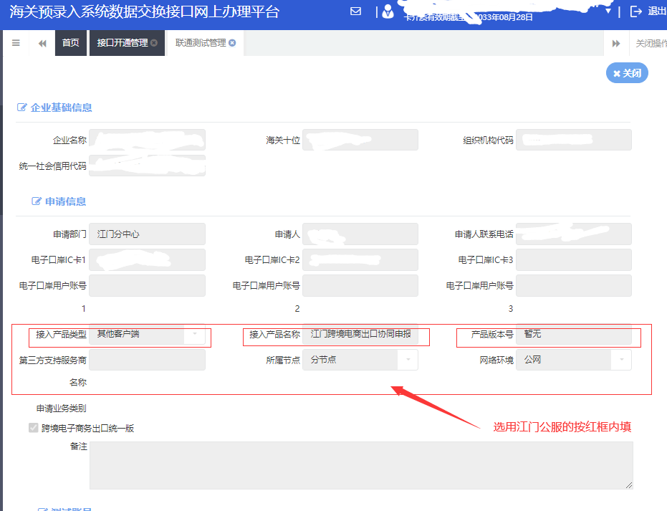Switch to the 联通测试管理 tab
This screenshot has height=511, width=667.
pyautogui.click(x=201, y=43)
